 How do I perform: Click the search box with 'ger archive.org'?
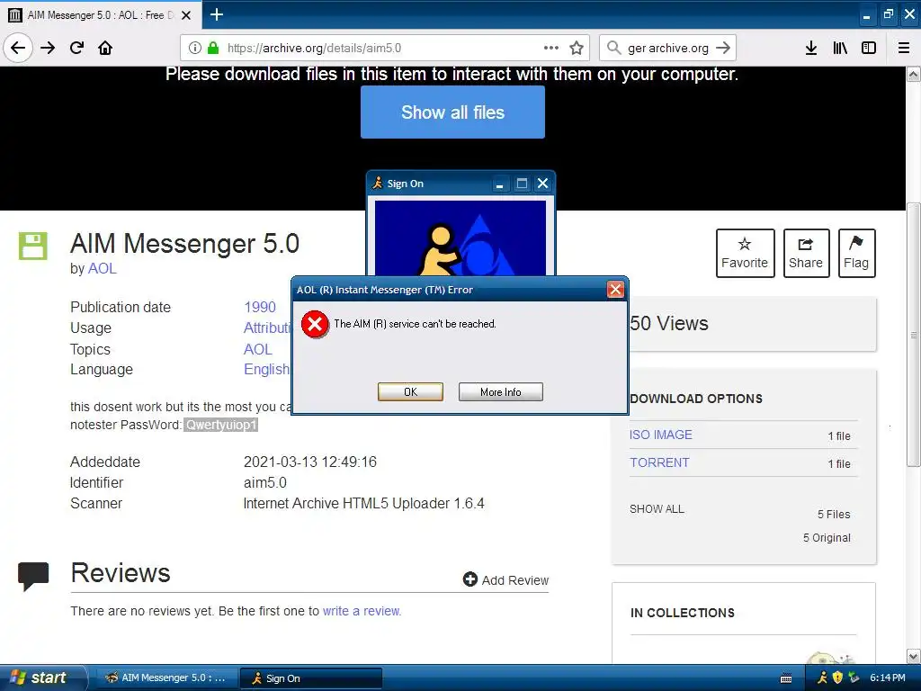pos(668,48)
